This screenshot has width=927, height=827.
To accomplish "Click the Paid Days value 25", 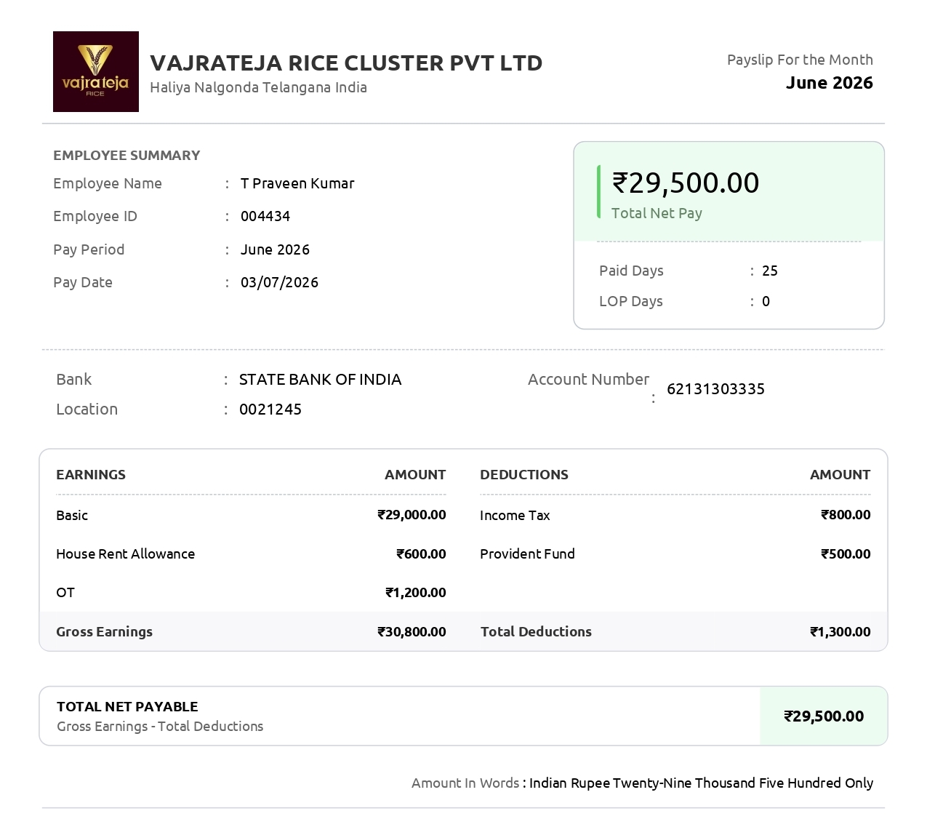I will click(770, 271).
